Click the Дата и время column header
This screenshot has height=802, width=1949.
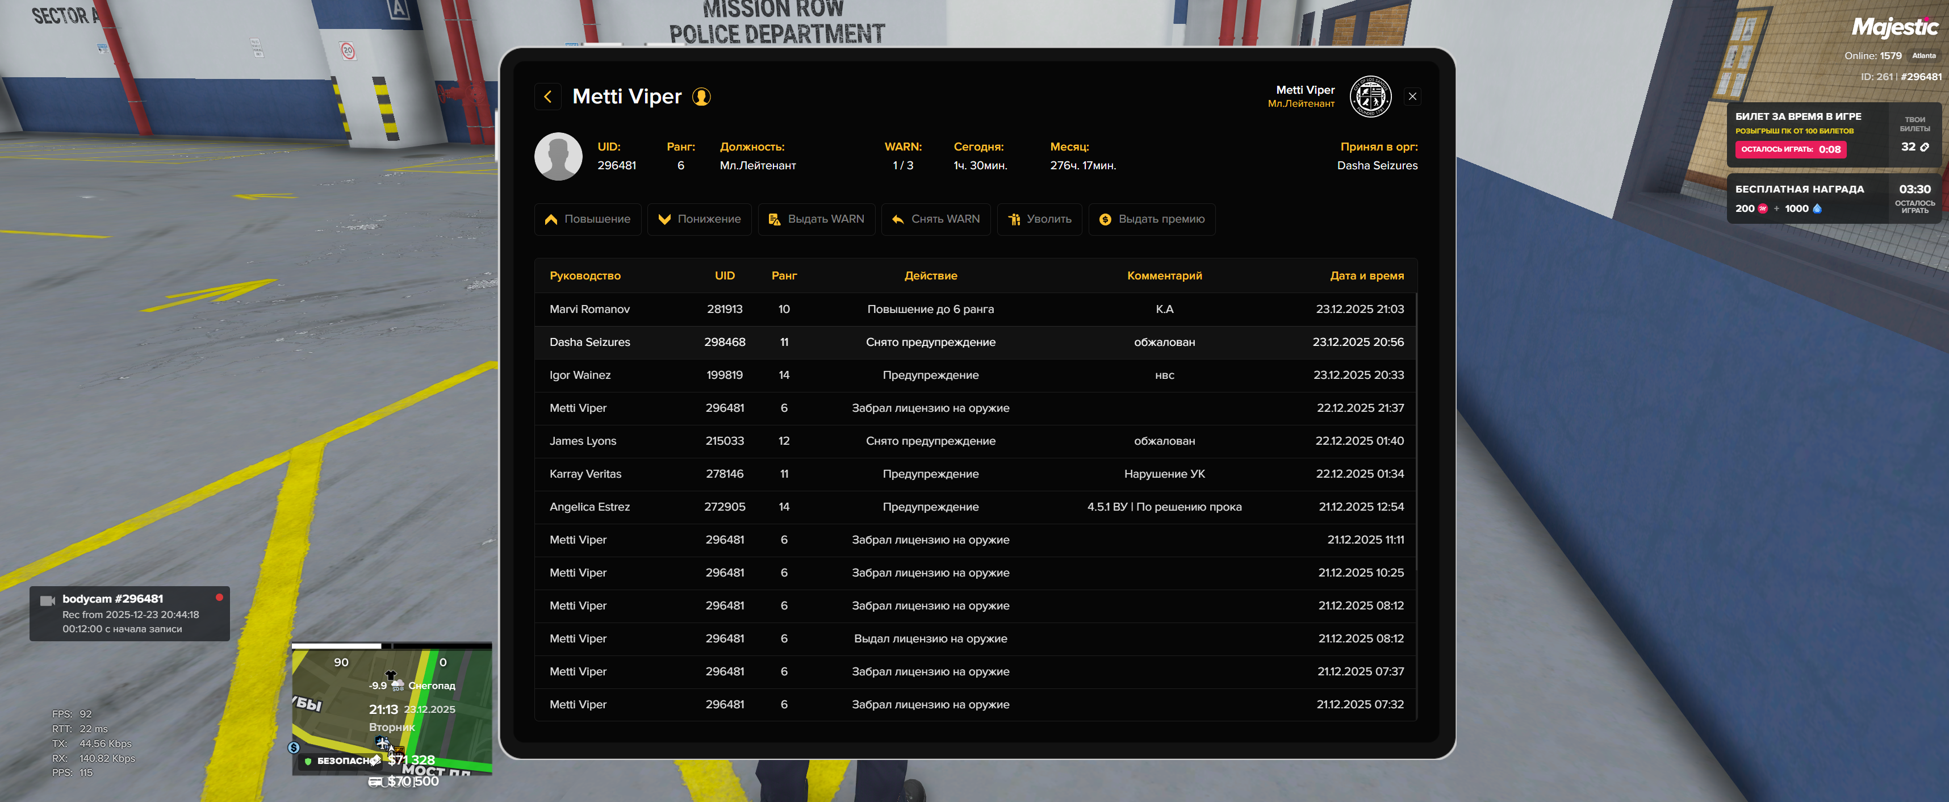click(x=1366, y=276)
